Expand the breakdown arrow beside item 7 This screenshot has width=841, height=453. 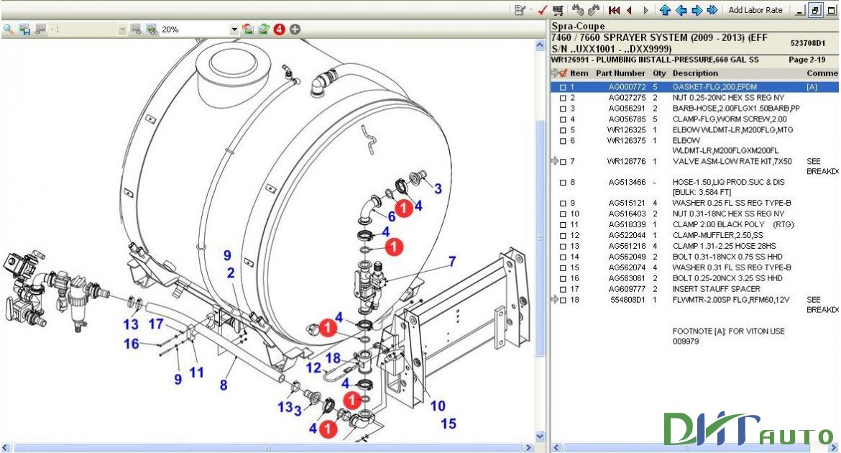click(553, 161)
